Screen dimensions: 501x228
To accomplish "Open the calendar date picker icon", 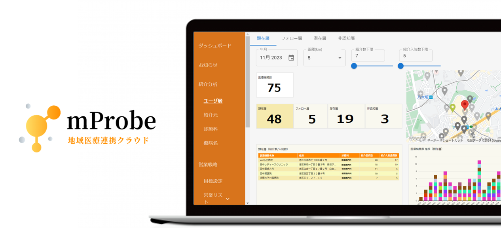I will (291, 58).
